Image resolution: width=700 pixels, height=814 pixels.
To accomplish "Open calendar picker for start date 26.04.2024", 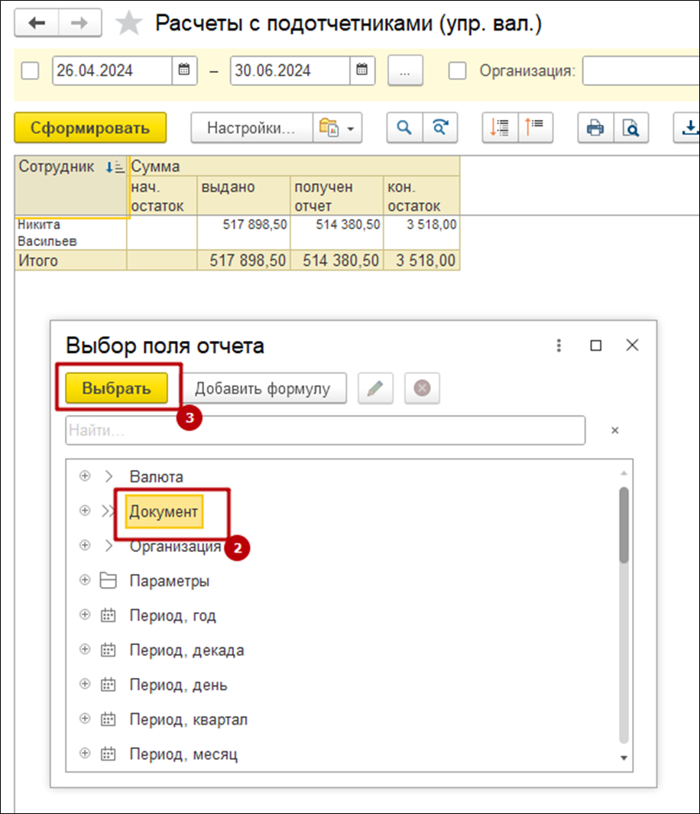I will point(183,70).
